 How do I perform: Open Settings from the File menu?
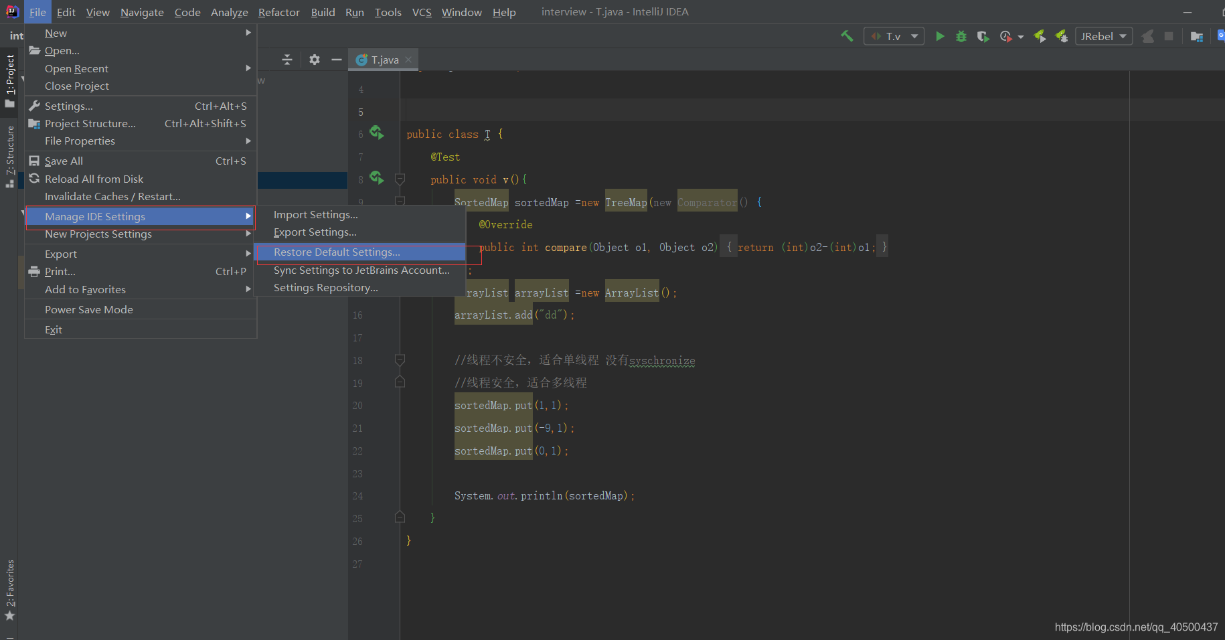141,106
